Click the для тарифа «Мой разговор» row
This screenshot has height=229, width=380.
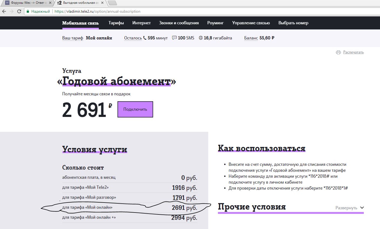130,198
